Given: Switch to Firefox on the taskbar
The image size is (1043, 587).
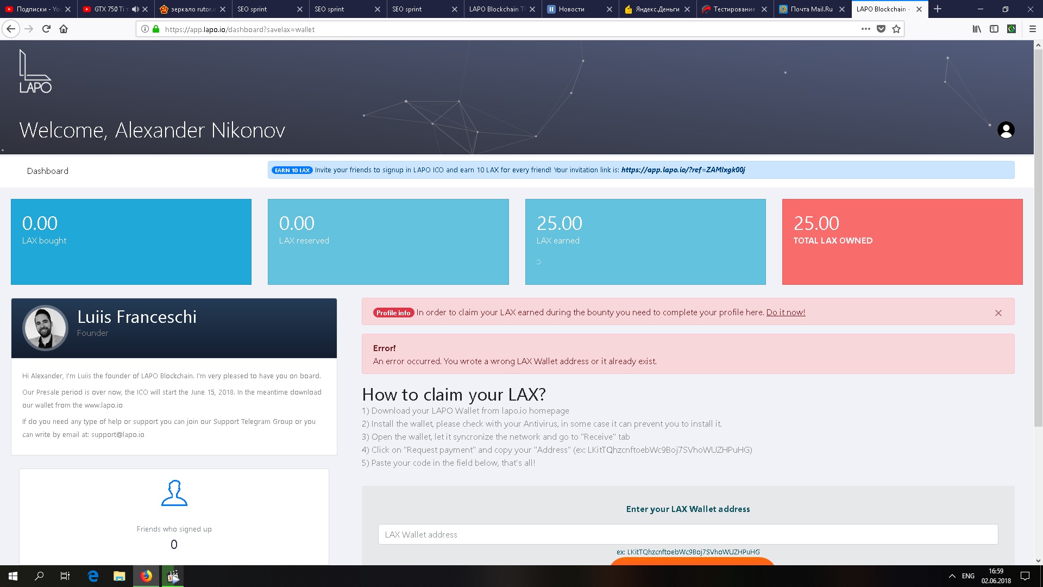Looking at the screenshot, I should pos(146,576).
